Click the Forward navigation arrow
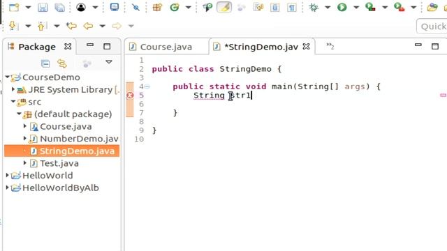Viewport: 447px width, 251px height. coord(117,26)
